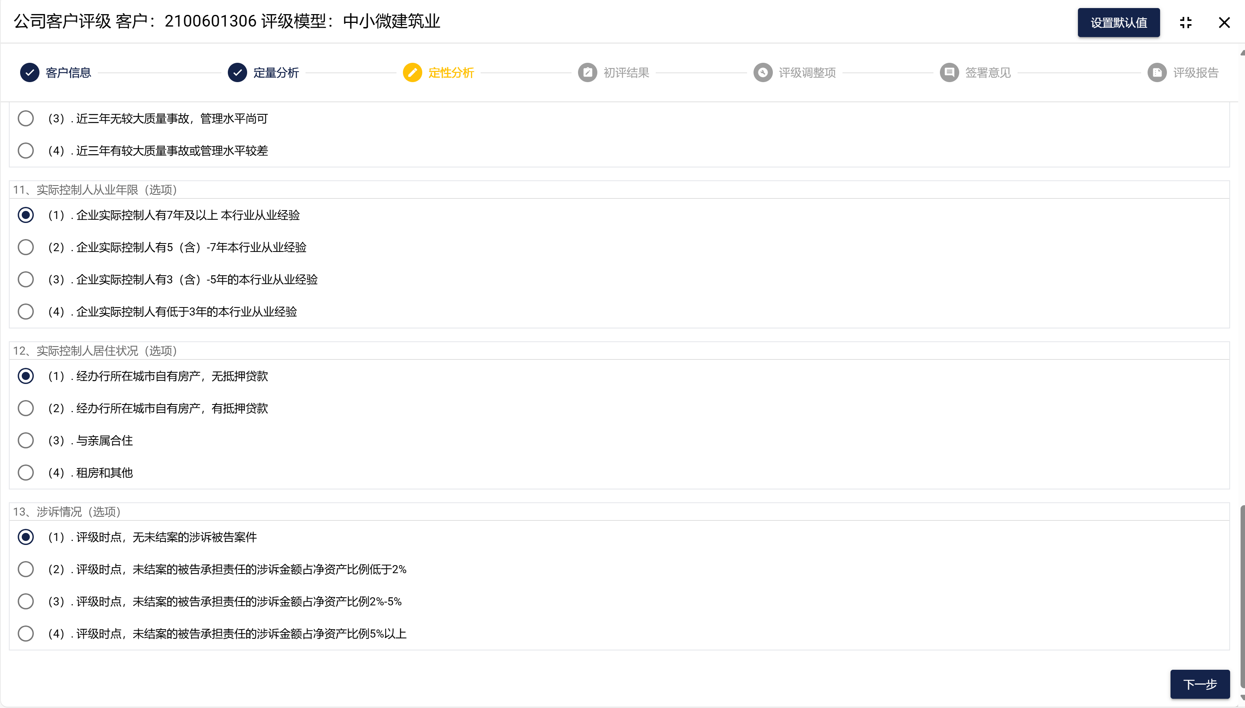Select 近三年有较大质量事故或管理水平较差 option
The image size is (1245, 708).
pyautogui.click(x=26, y=151)
